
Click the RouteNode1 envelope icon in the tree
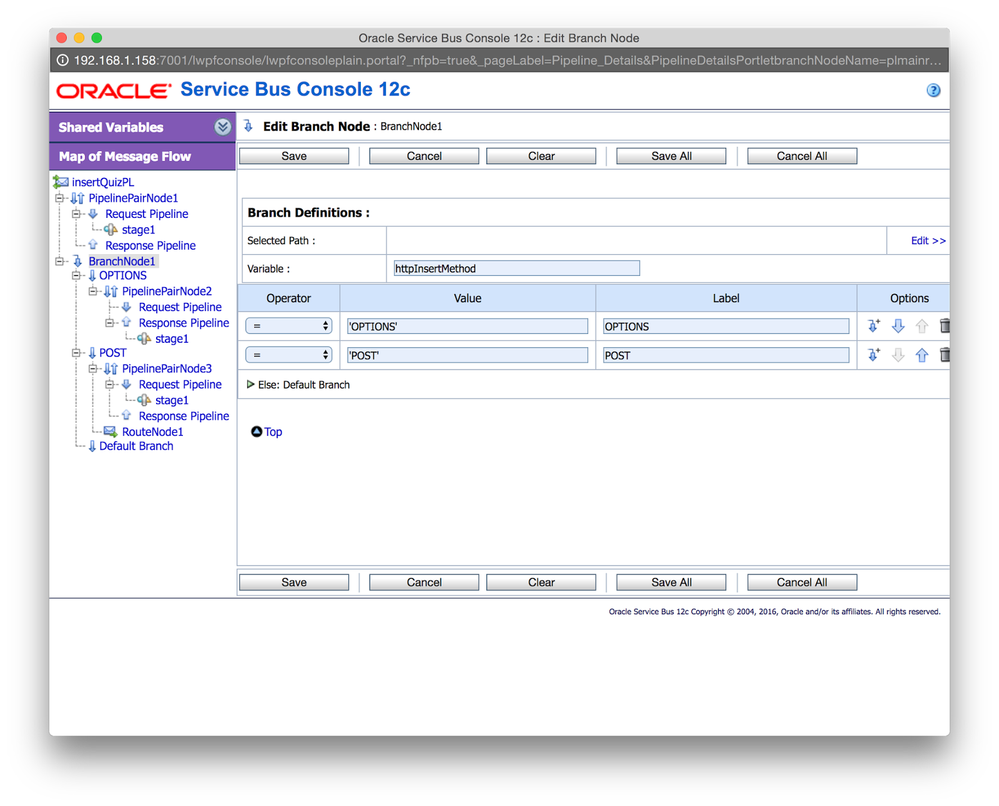tap(111, 431)
